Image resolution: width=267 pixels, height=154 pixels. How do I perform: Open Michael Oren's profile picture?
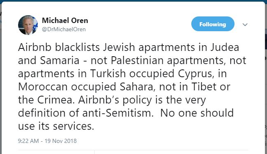coord(28,25)
